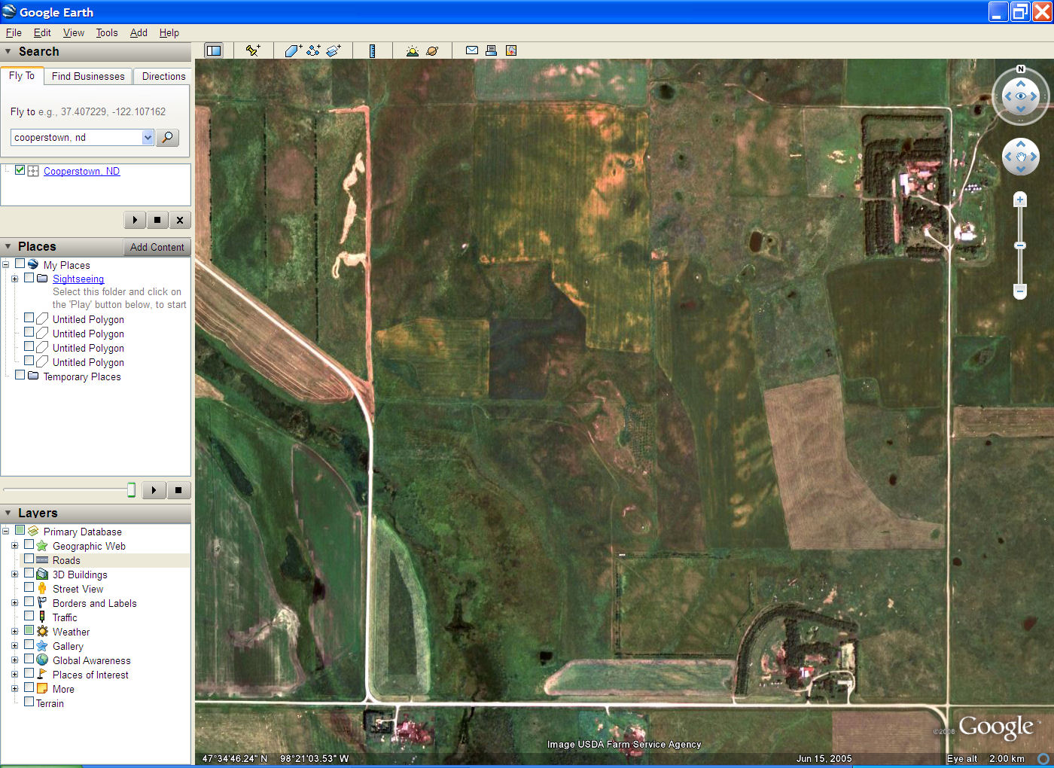Click the Fly to search input field
This screenshot has width=1054, height=768.
pyautogui.click(x=77, y=137)
